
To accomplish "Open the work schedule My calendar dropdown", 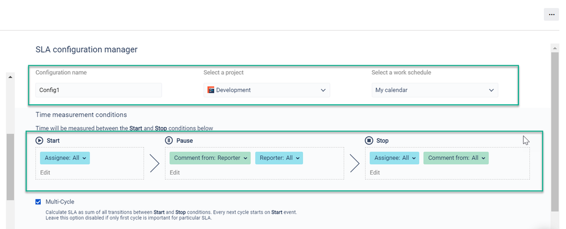I will (435, 90).
